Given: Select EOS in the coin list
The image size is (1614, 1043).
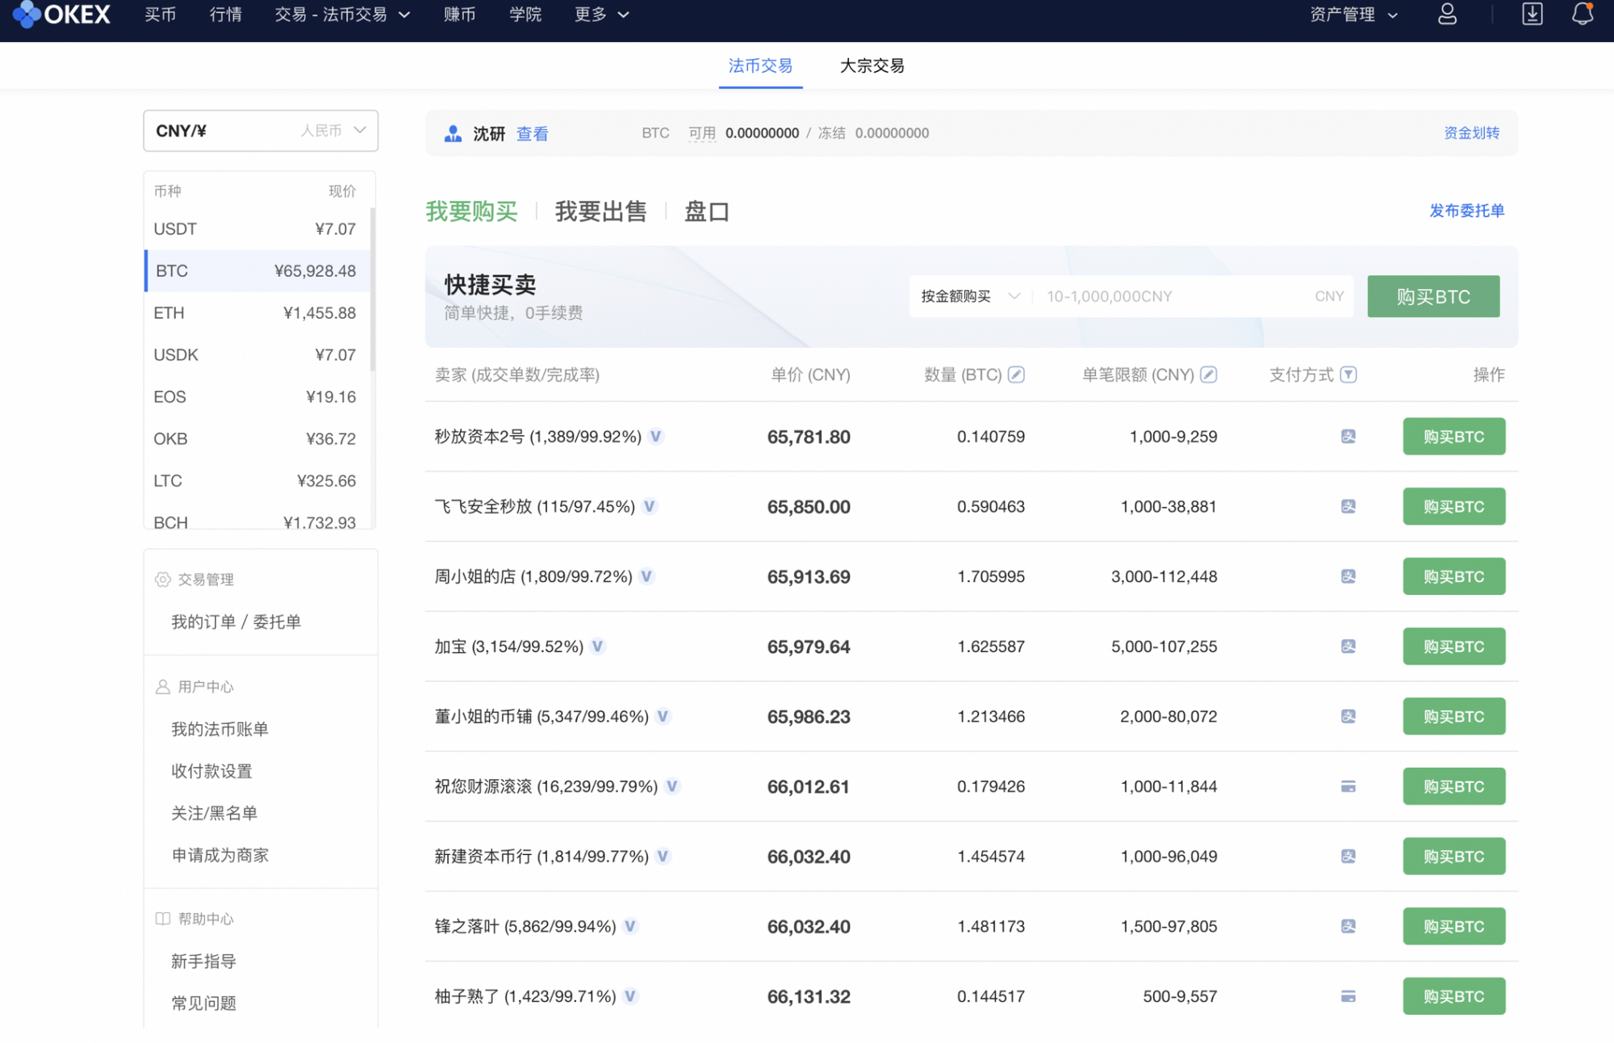Looking at the screenshot, I should [x=257, y=397].
